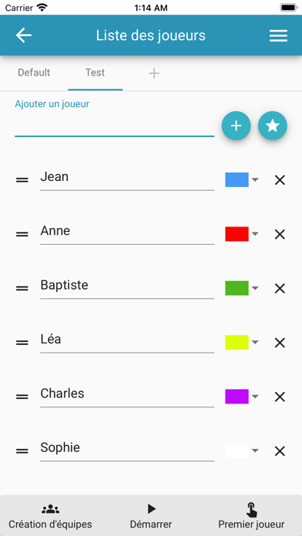
Task: Click Anne's red color swatch
Action: click(x=237, y=234)
